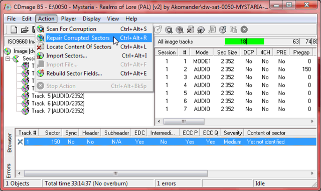The width and height of the screenshot is (321, 191).
Task: Click the disc icon beside Track 5
Action: tap(26, 96)
